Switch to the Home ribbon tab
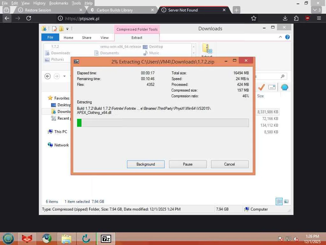Image resolution: width=326 pixels, height=245 pixels. (x=68, y=38)
